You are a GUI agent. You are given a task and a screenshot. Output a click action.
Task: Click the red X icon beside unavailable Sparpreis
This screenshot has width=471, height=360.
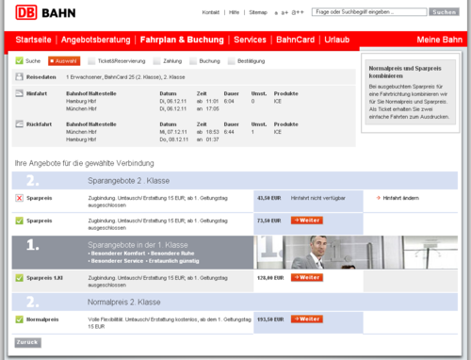tap(19, 198)
